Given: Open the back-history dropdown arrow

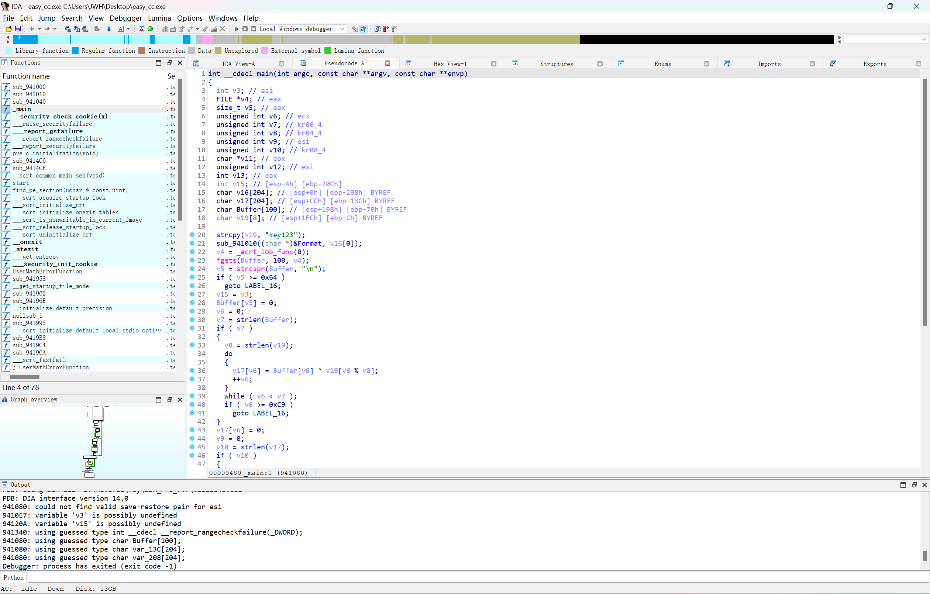Looking at the screenshot, I should click(x=39, y=28).
